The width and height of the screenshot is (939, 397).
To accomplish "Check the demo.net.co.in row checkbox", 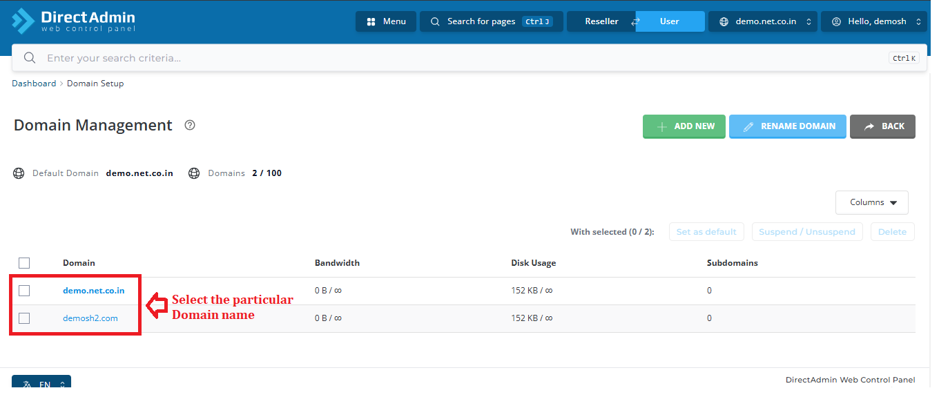I will coord(24,291).
